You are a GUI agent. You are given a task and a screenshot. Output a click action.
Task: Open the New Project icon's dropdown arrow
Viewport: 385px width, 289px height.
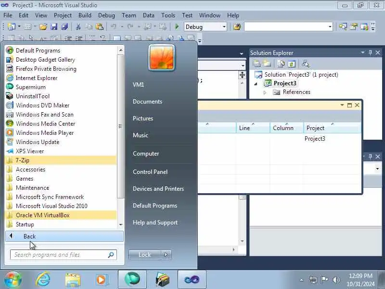(x=19, y=26)
